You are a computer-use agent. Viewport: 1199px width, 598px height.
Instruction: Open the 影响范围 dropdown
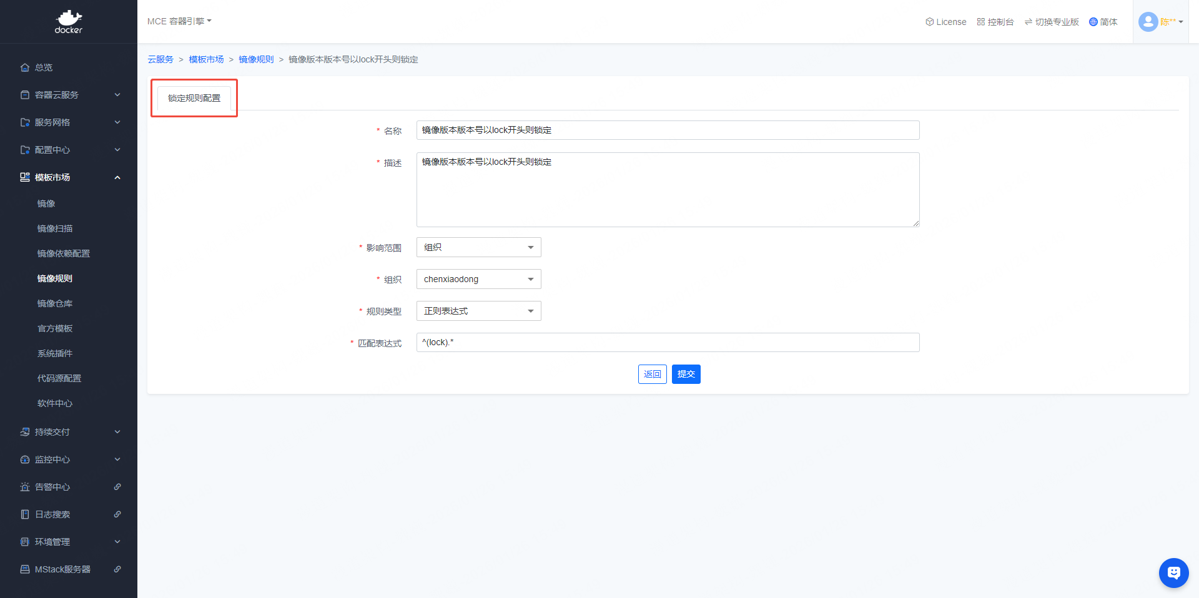pyautogui.click(x=478, y=247)
